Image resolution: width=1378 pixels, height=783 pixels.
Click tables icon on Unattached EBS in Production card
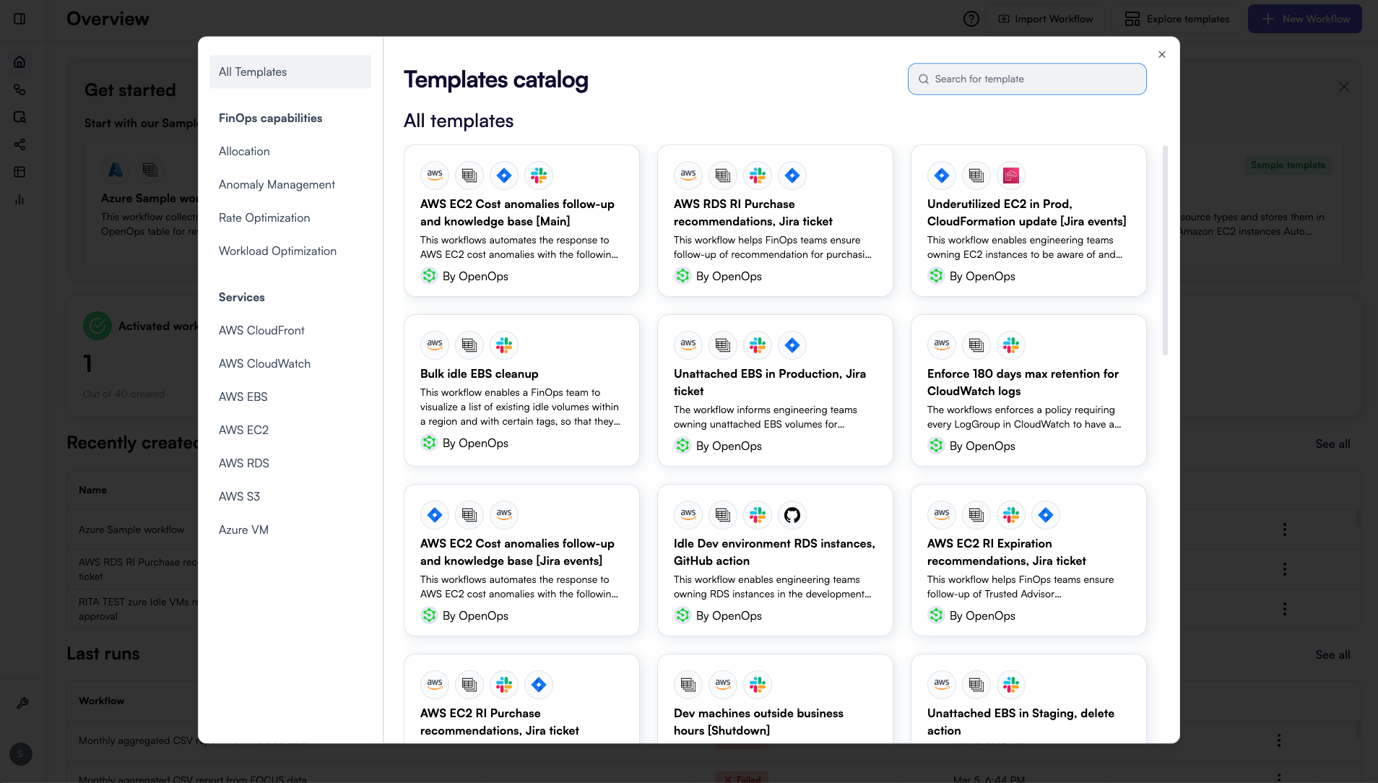[723, 345]
